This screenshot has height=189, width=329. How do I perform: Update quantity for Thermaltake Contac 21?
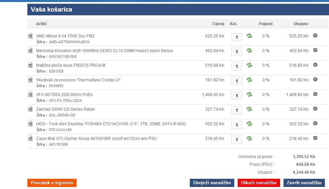(x=249, y=80)
